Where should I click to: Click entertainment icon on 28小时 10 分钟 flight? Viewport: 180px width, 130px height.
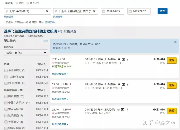tap(123, 84)
